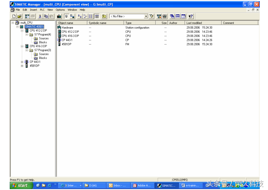Toggle the Online view toolbar button
Screen dimensions: 268x190
72,16
